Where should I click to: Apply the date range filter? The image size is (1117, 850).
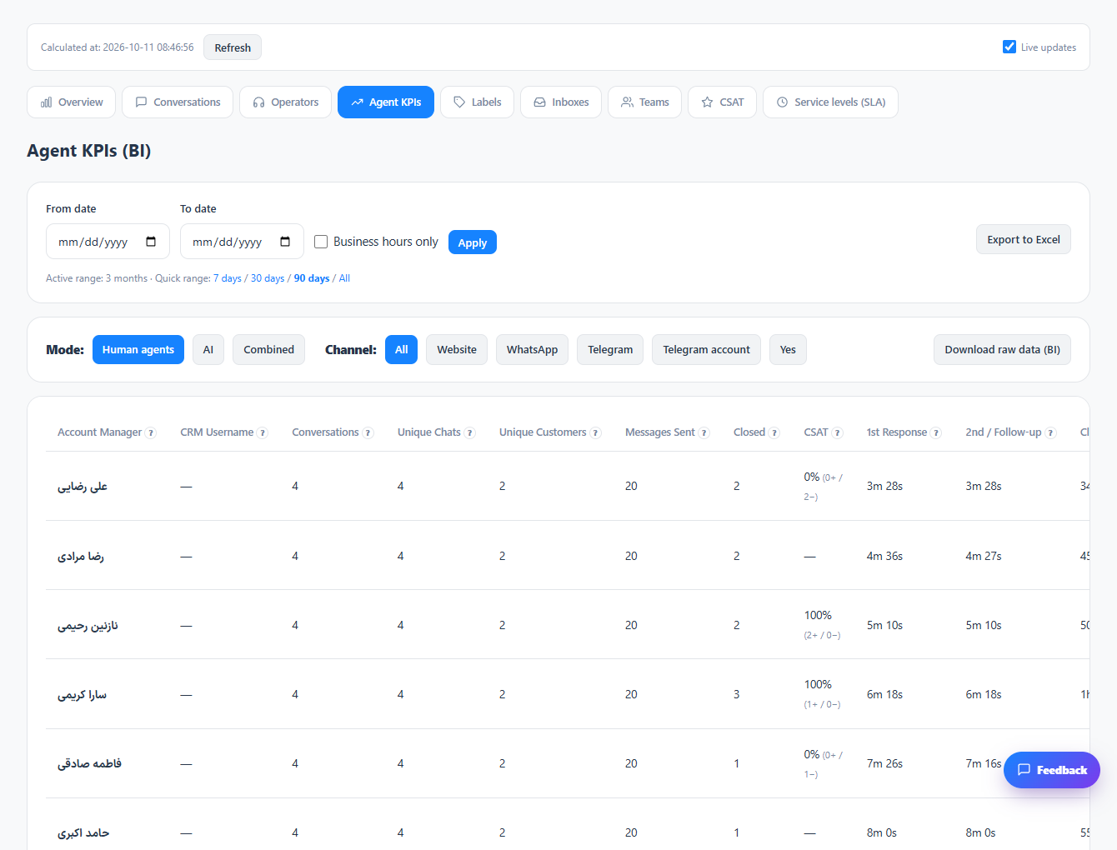473,242
